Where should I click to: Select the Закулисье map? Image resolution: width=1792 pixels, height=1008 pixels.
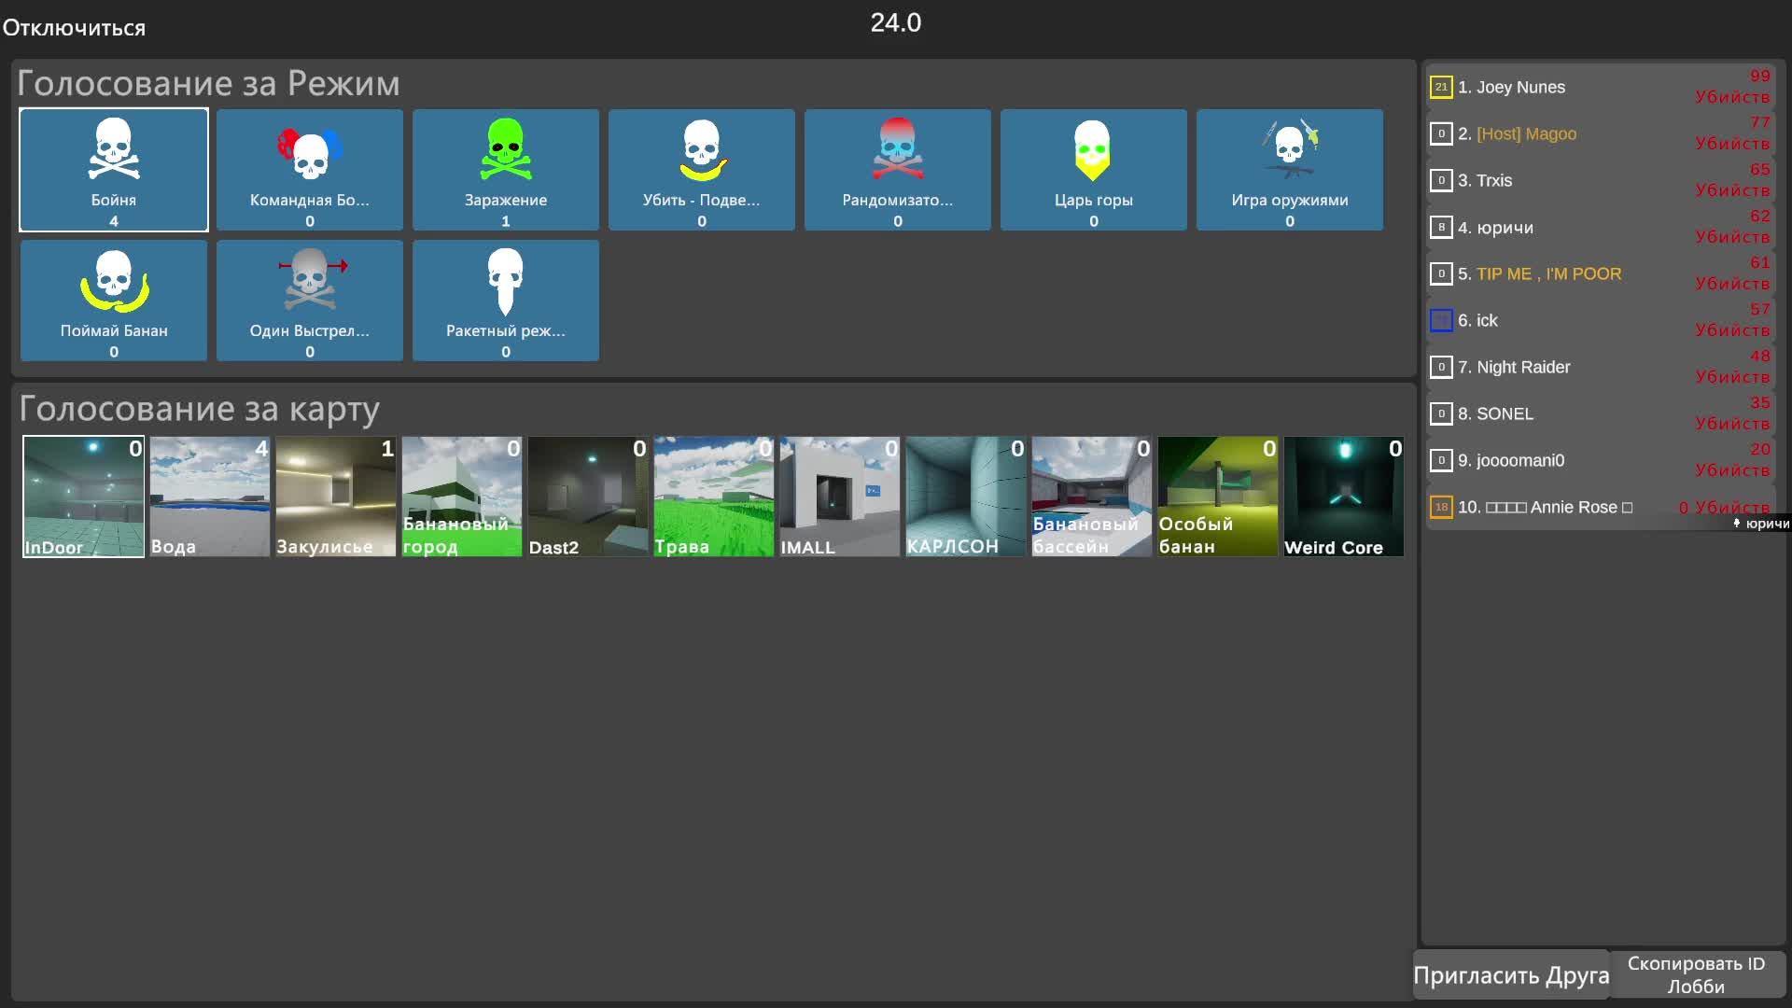click(x=335, y=497)
